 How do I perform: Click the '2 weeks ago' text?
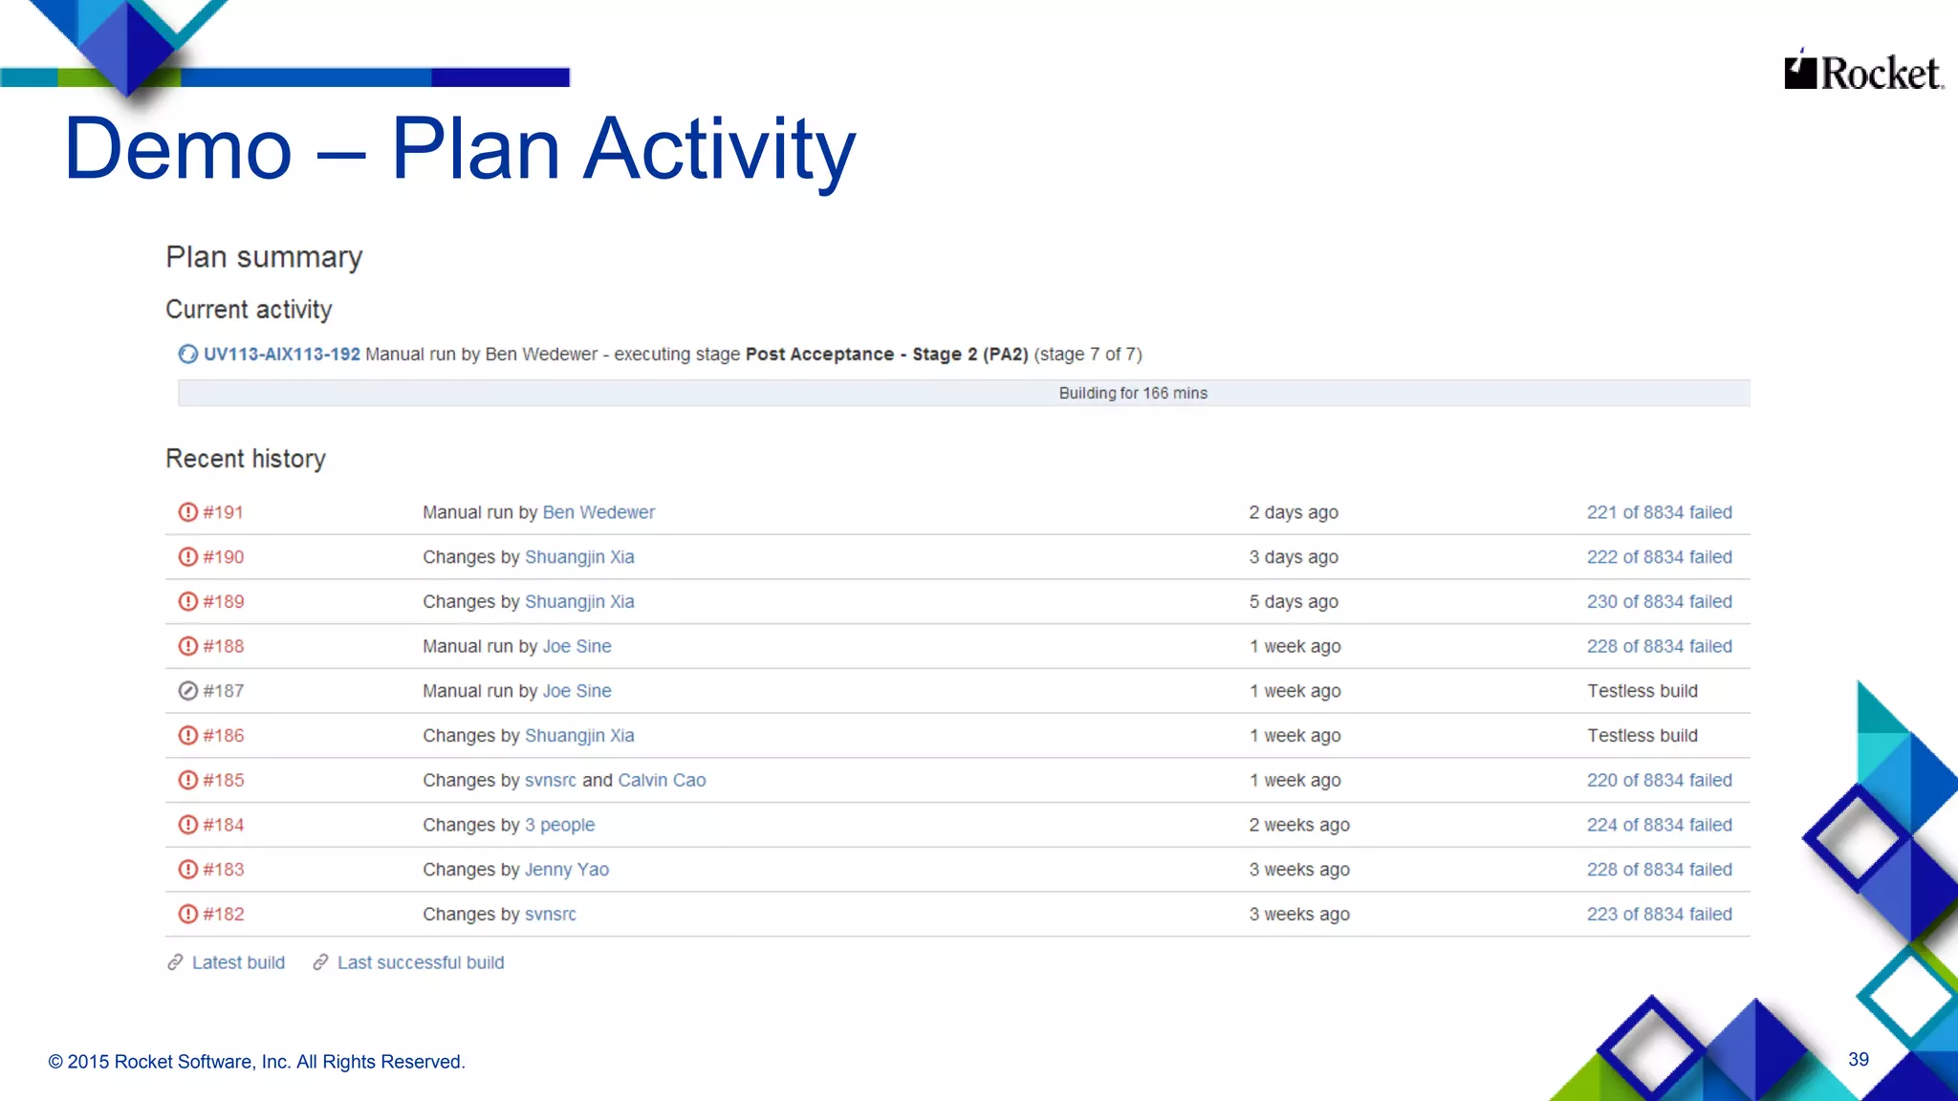click(1299, 825)
